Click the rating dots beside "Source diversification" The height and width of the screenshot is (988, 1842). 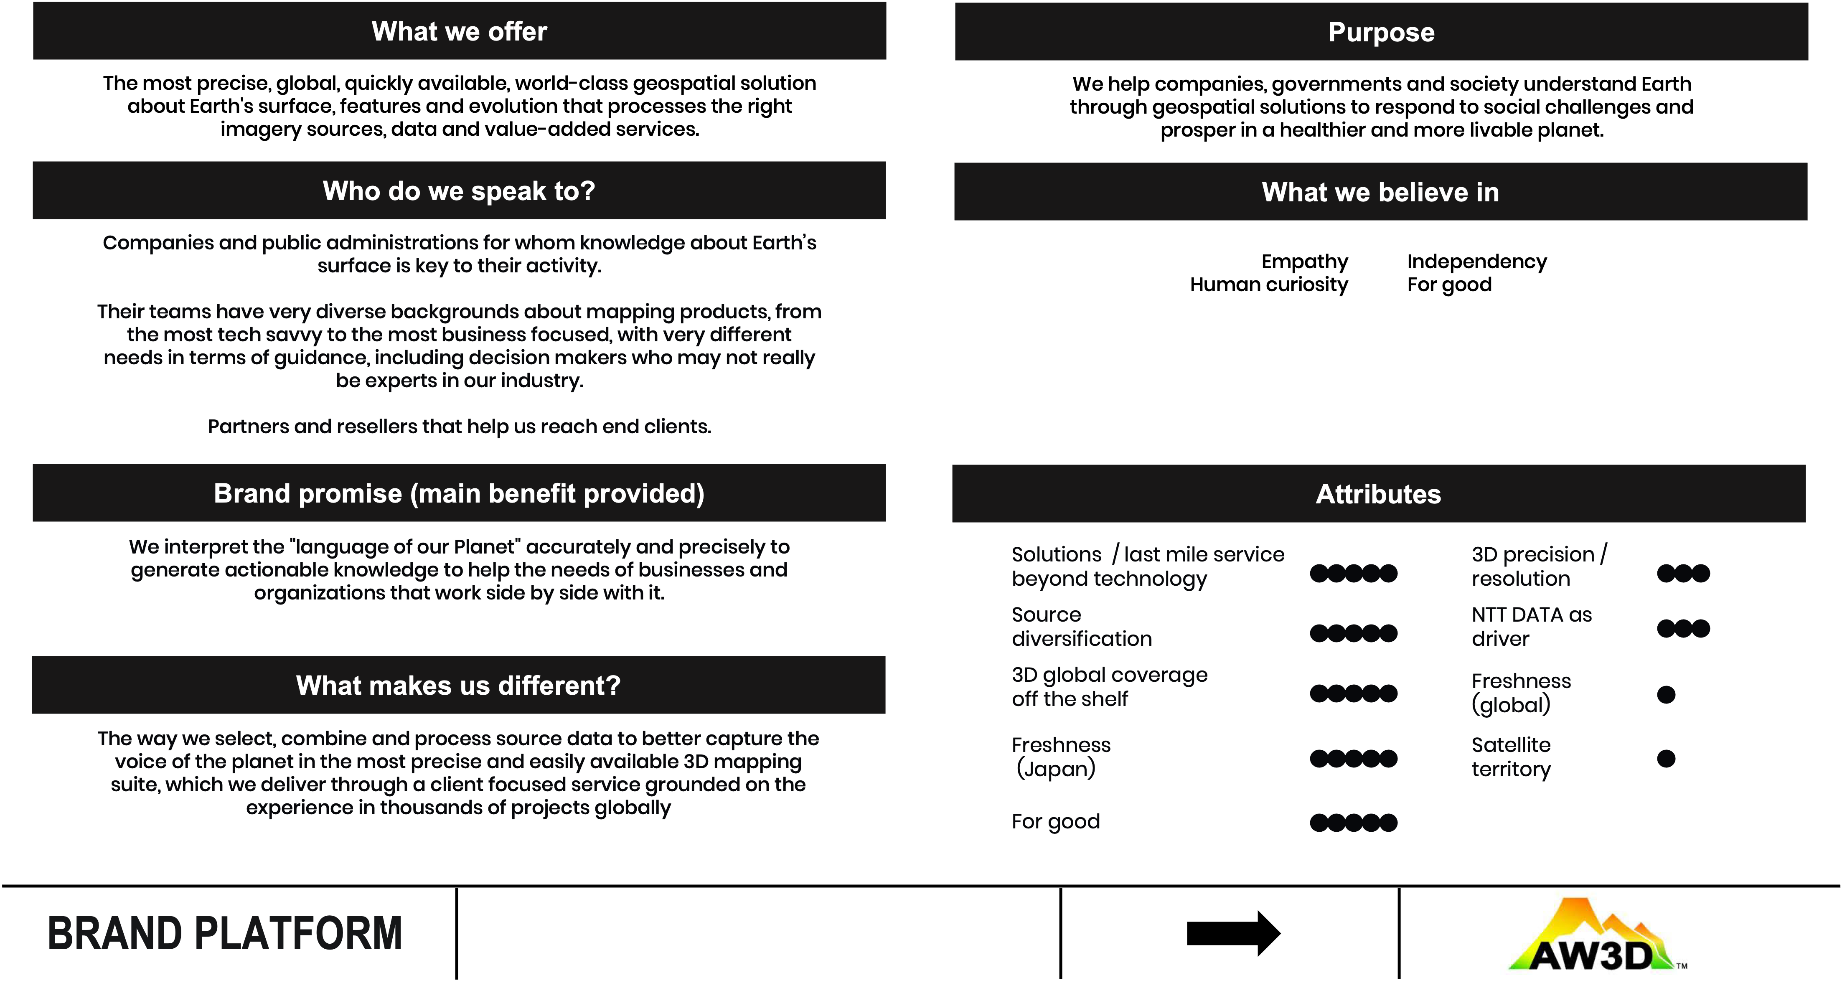pyautogui.click(x=1353, y=632)
